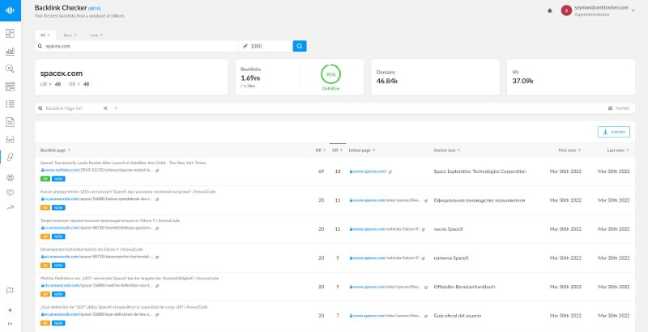The width and height of the screenshot is (648, 332).
Task: Sort by Backlink page column header
Action: point(55,150)
